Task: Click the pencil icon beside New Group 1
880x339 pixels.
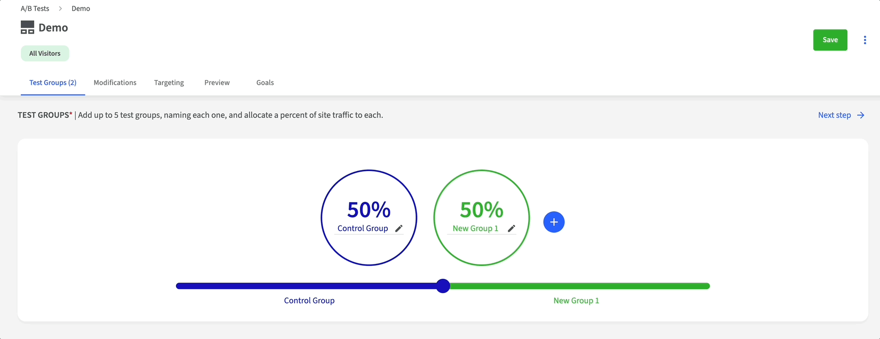Action: point(512,229)
